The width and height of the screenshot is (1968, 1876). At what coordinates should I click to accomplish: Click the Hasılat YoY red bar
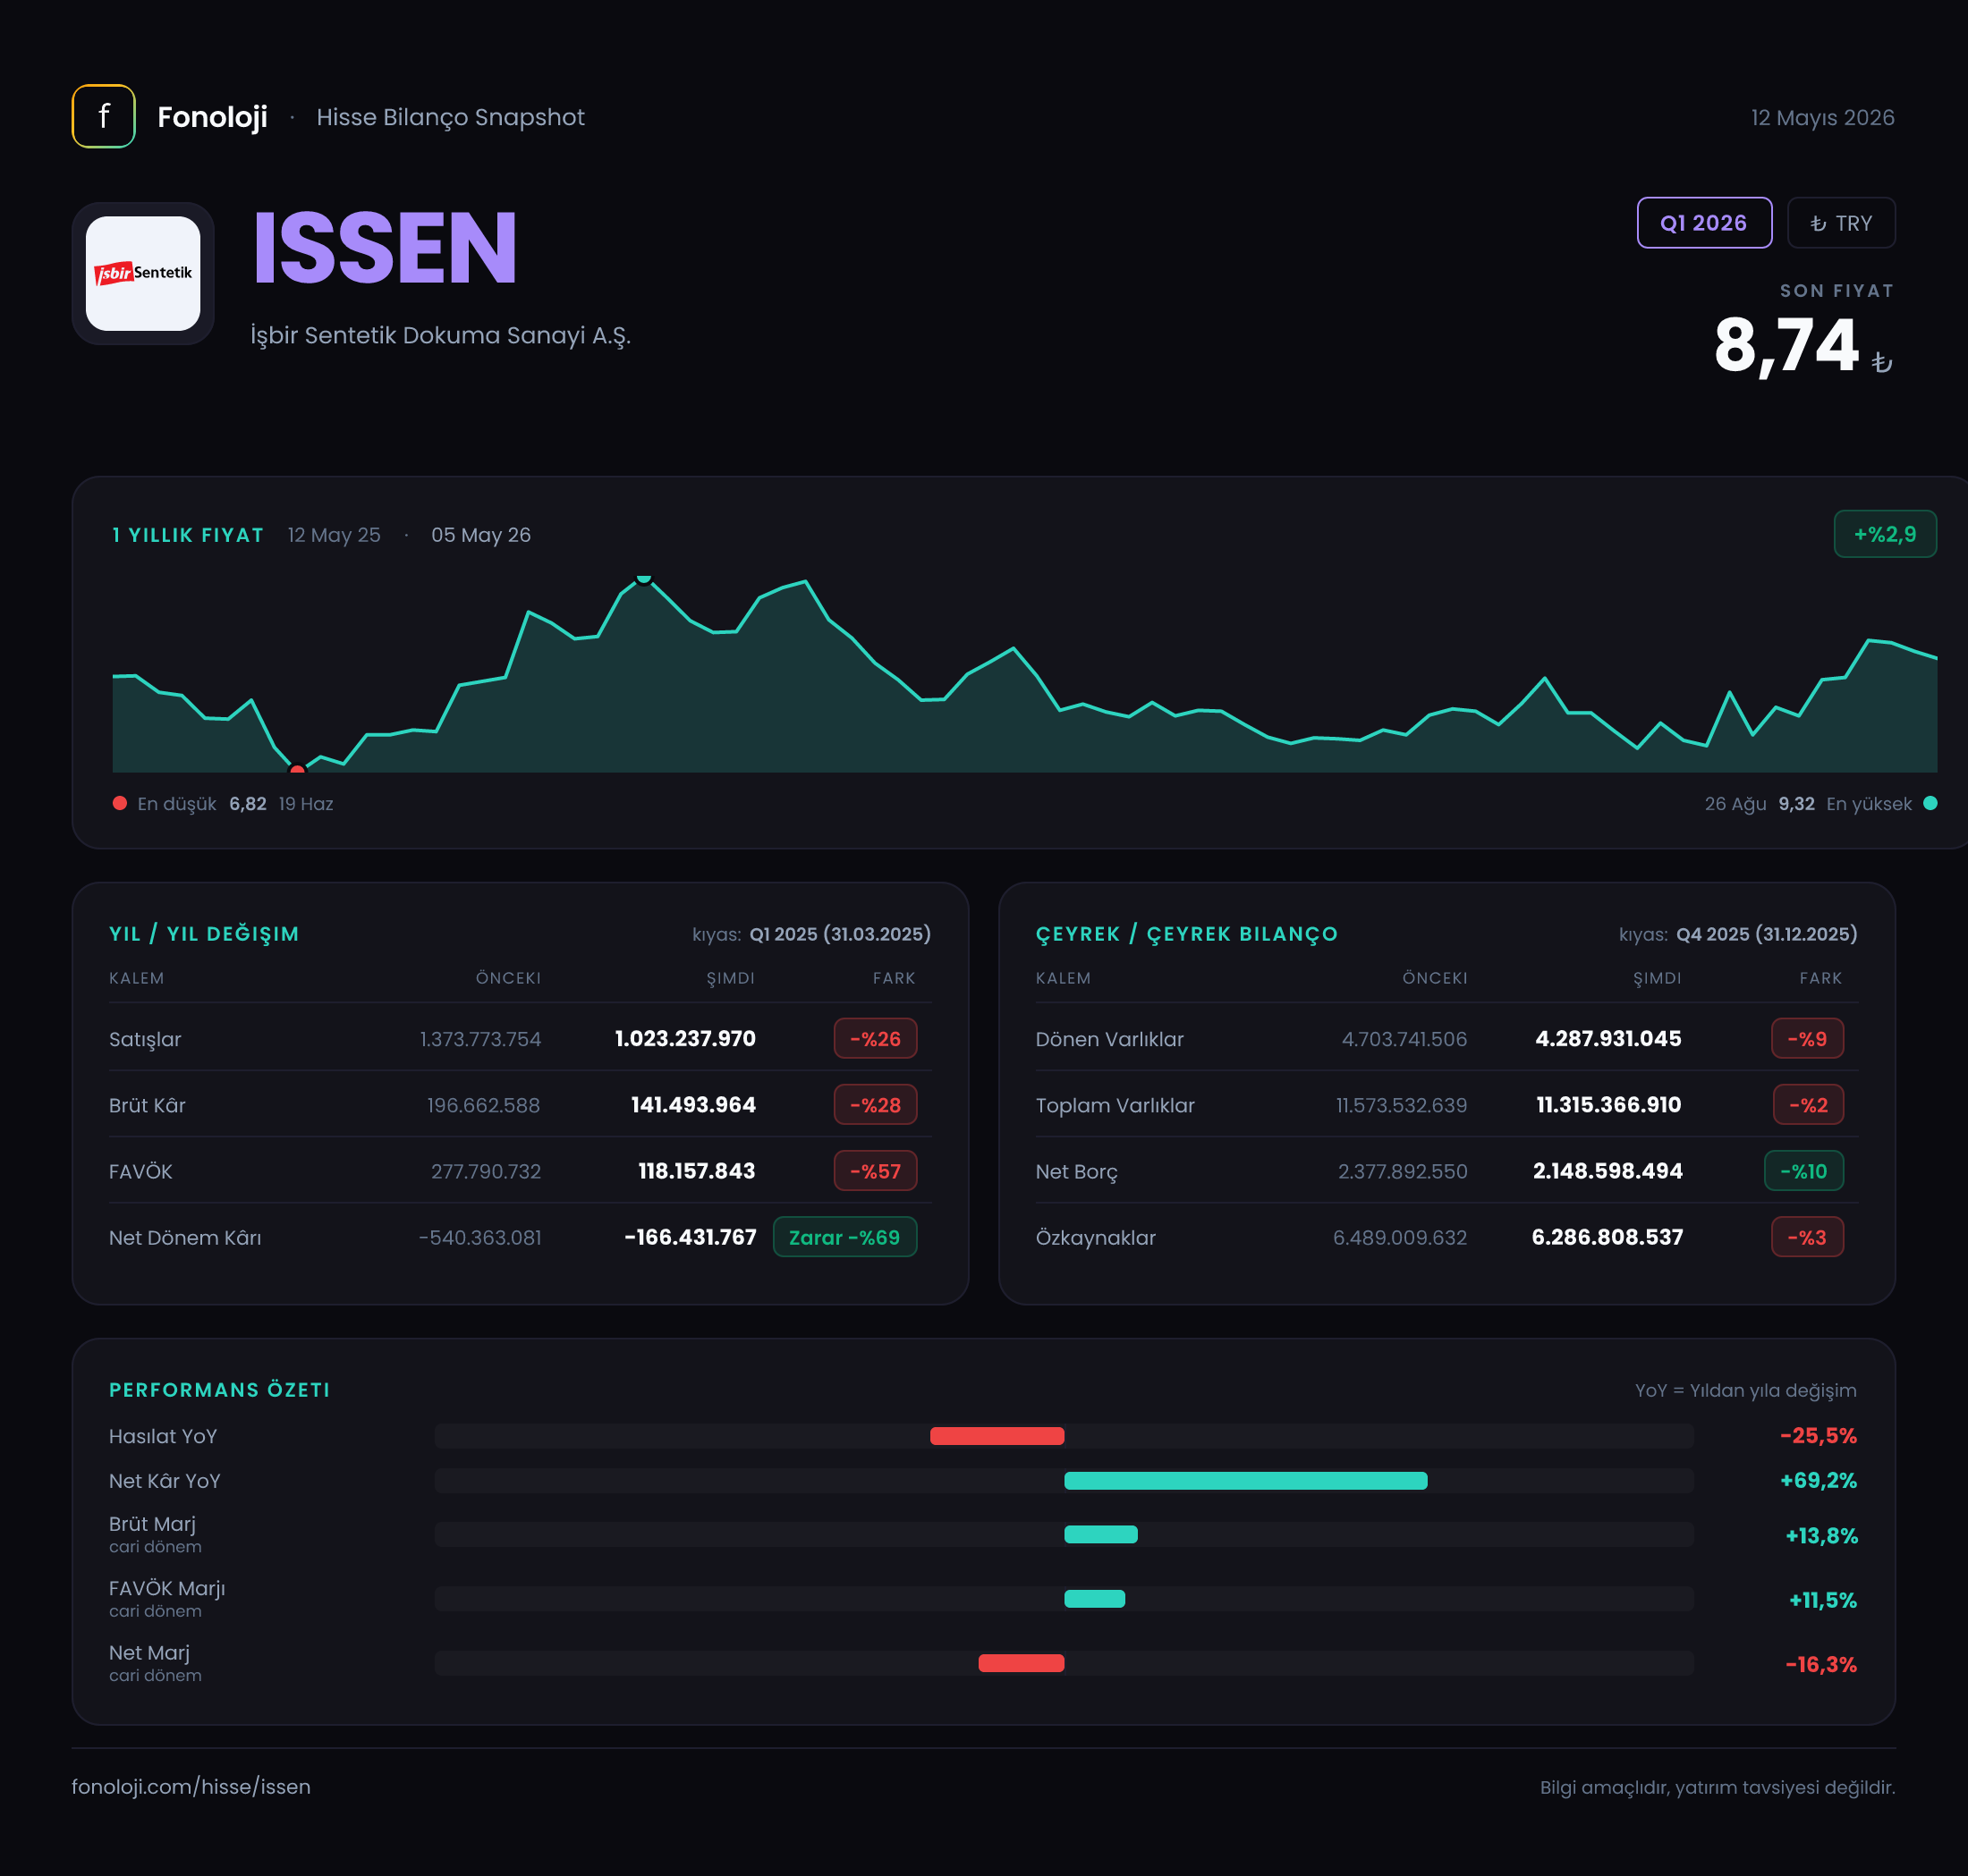pyautogui.click(x=997, y=1436)
